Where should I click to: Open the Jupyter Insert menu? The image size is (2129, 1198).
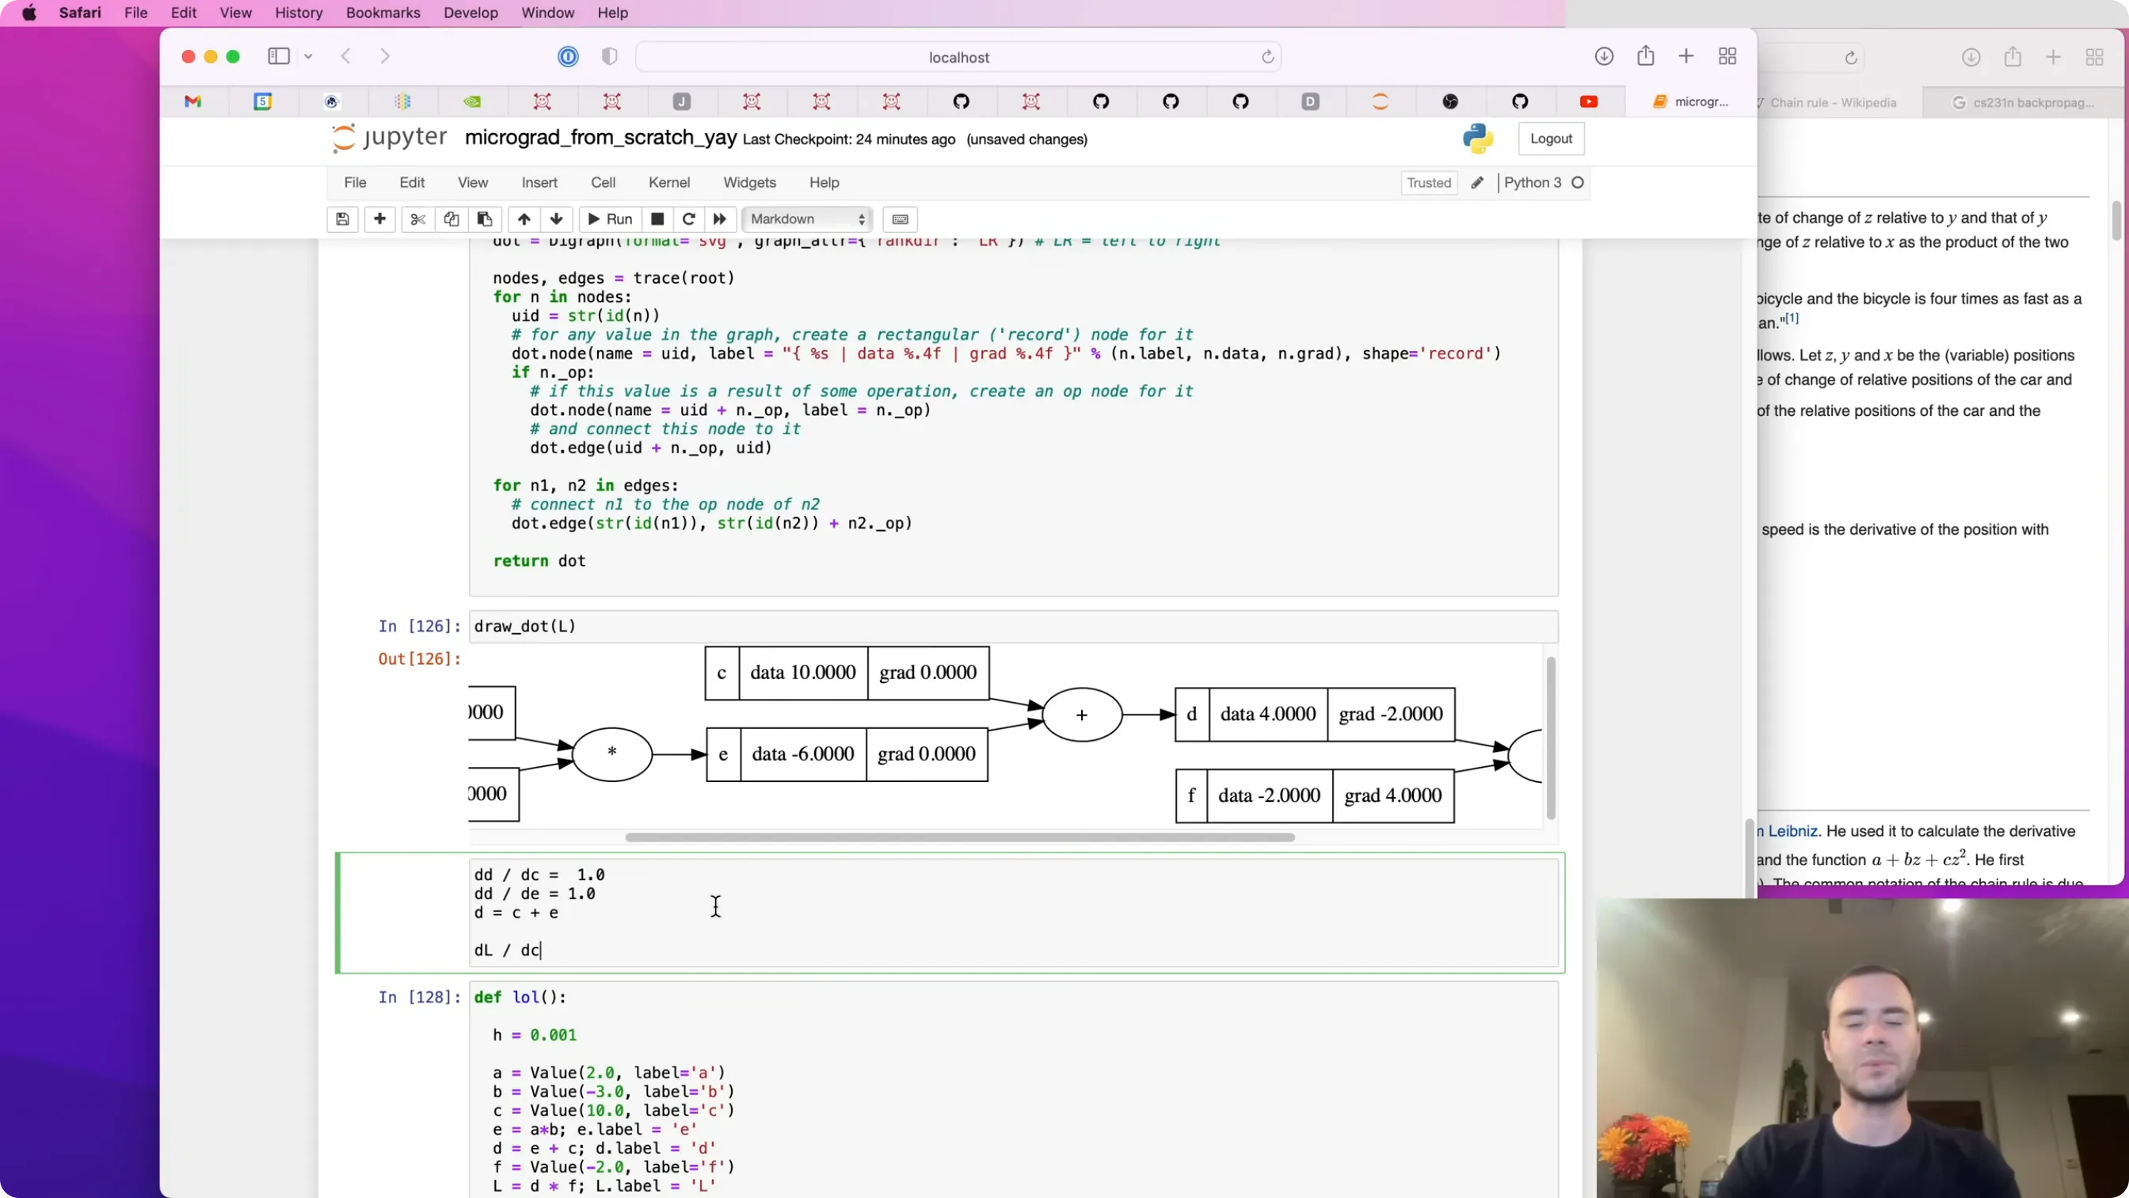point(539,183)
